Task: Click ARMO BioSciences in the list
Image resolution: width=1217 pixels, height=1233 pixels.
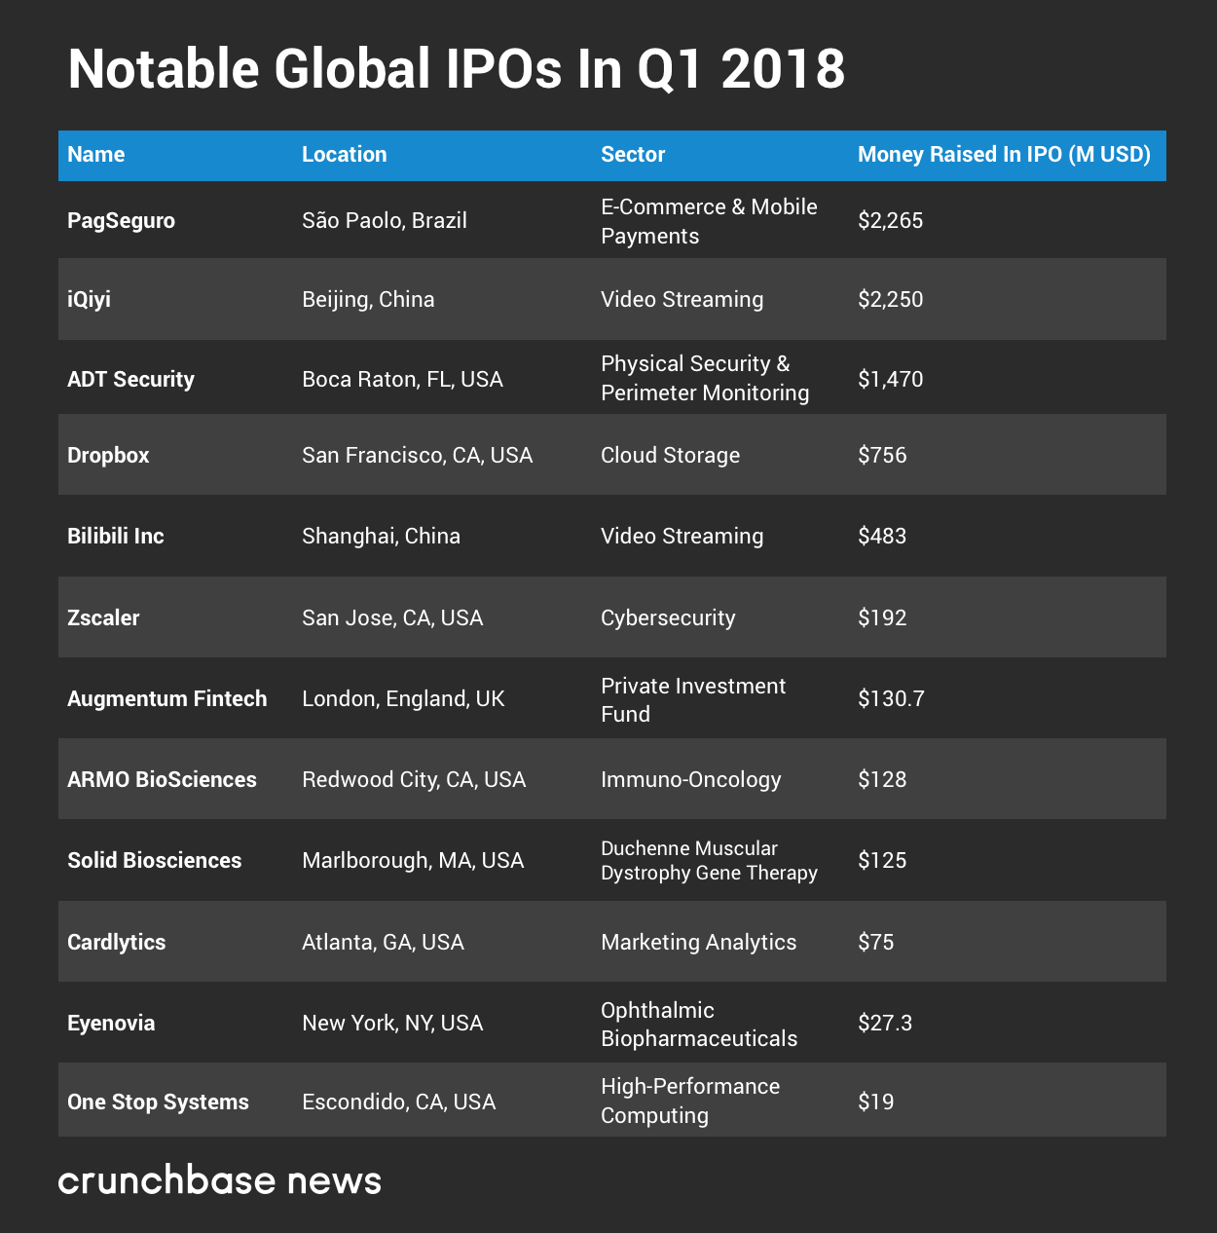Action: click(162, 780)
